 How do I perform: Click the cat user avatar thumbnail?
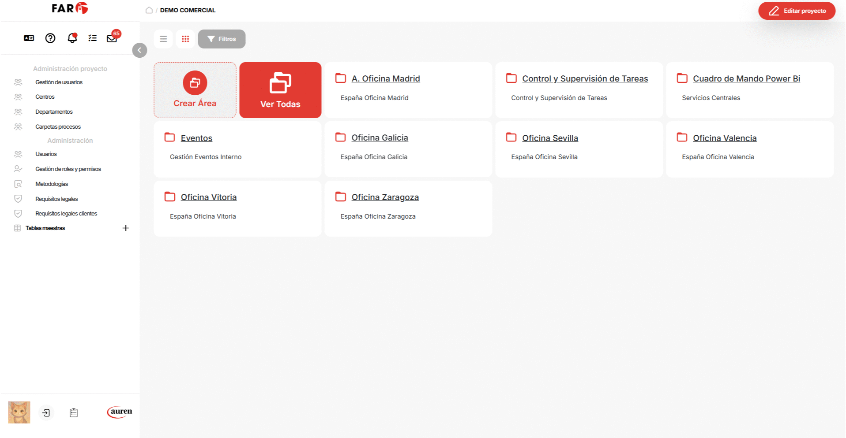click(x=19, y=412)
